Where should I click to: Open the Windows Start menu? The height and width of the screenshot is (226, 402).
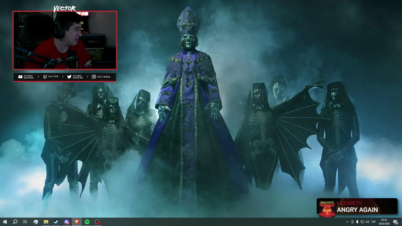tap(5, 222)
